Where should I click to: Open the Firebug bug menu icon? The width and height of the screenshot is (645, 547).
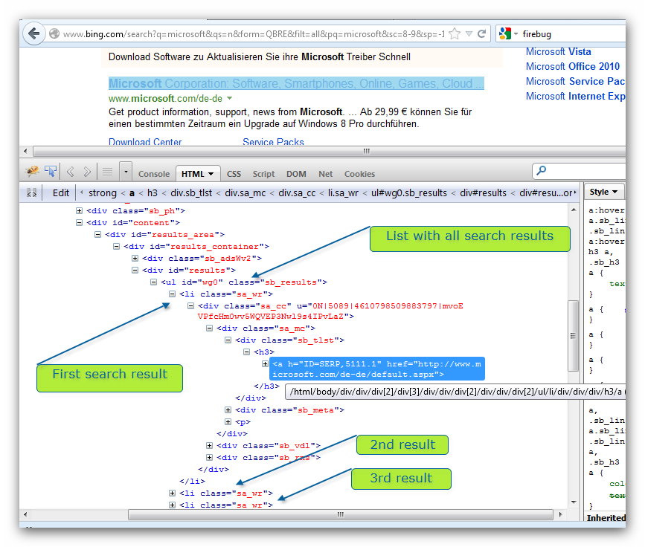coord(33,170)
